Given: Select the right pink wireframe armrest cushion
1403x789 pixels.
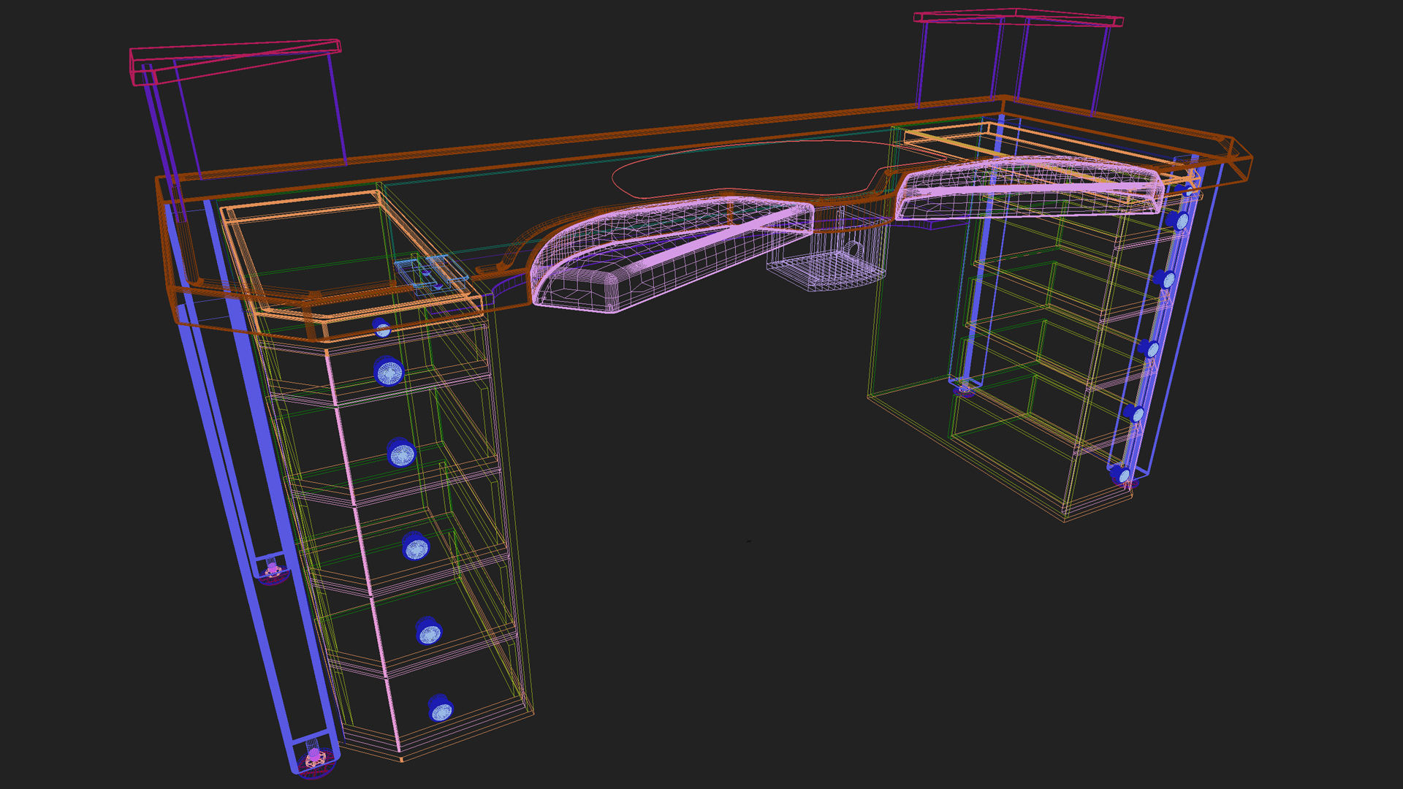Looking at the screenshot, I should coord(1030,188).
